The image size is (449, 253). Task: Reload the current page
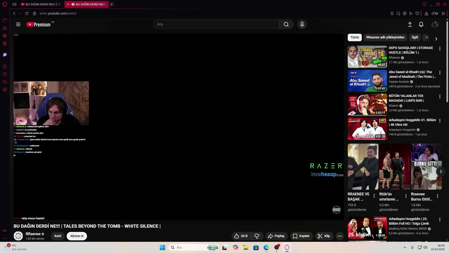tap(27, 13)
